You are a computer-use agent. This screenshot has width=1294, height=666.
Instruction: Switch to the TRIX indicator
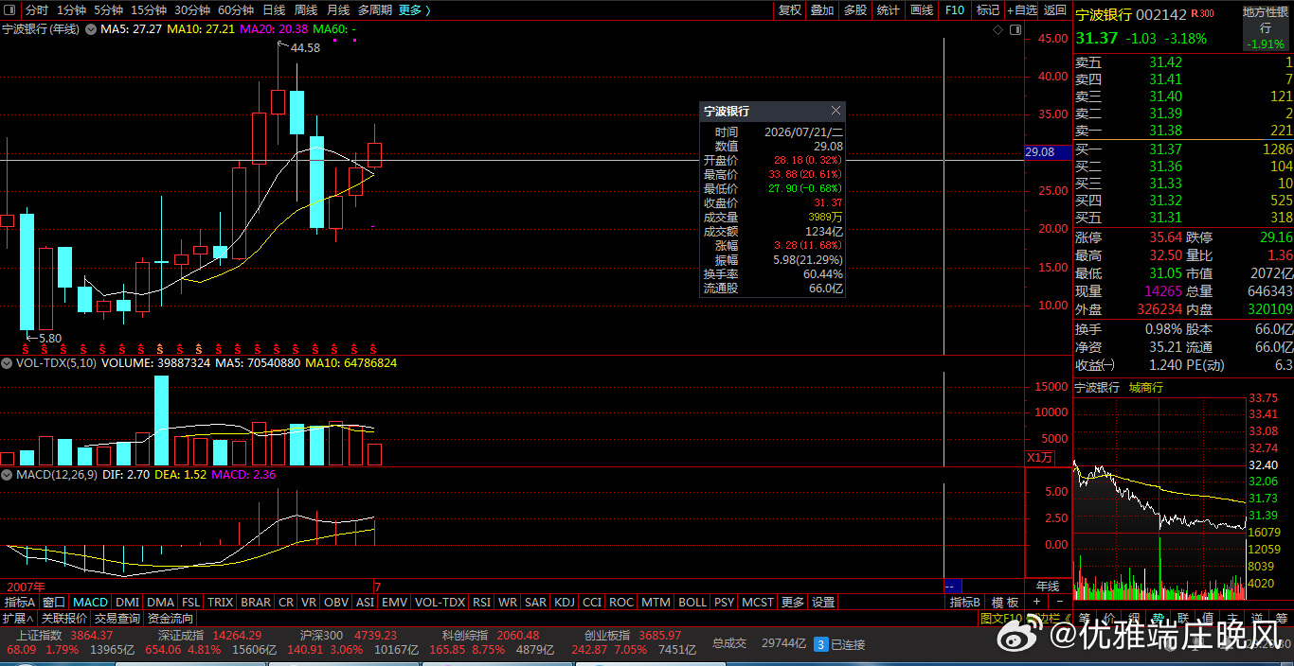coord(221,602)
